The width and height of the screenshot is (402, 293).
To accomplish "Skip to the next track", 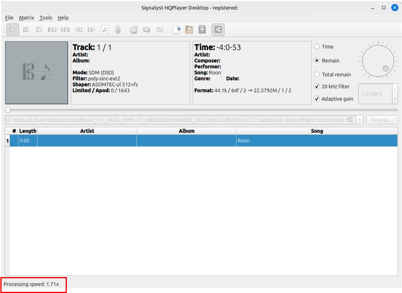I will [65, 30].
